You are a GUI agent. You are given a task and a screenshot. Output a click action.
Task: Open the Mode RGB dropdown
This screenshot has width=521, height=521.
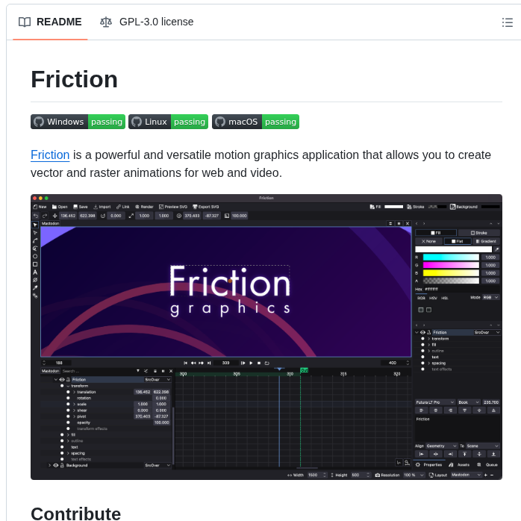pyautogui.click(x=490, y=297)
